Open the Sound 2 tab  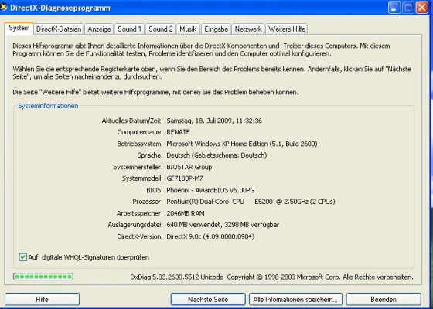tap(161, 29)
